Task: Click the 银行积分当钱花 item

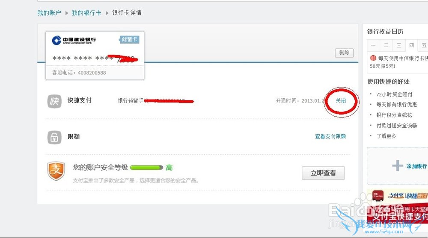Action: [x=394, y=115]
